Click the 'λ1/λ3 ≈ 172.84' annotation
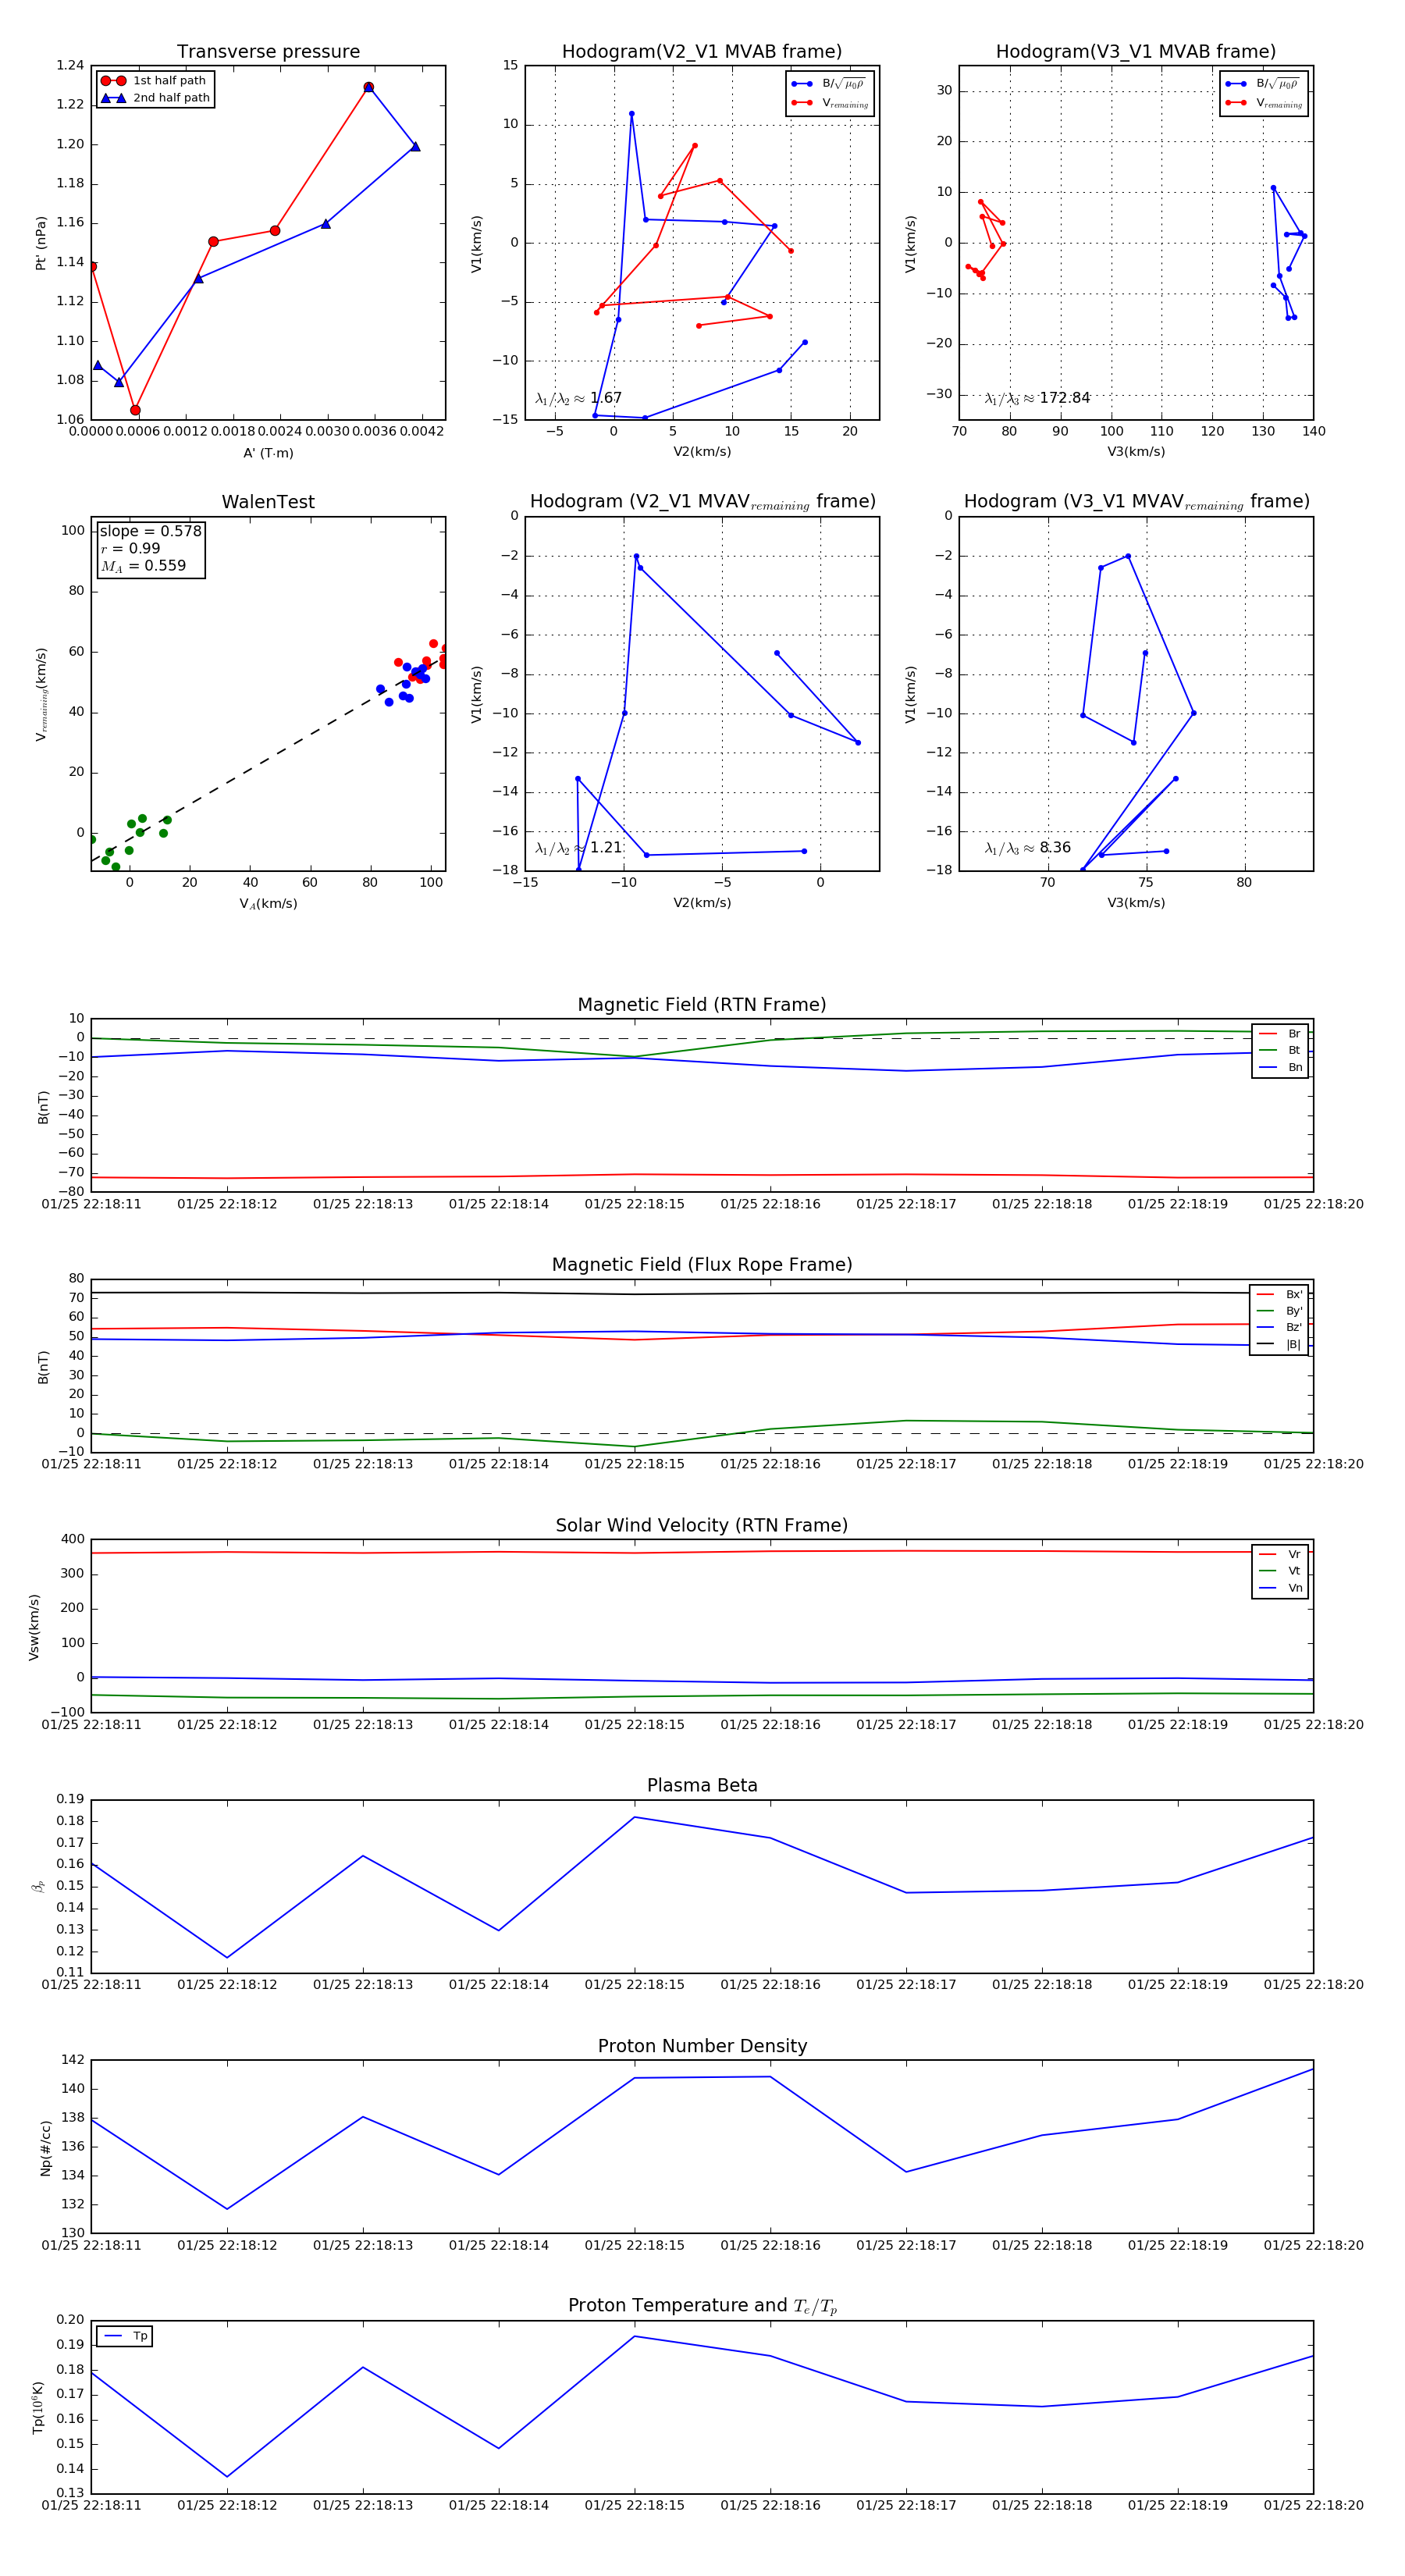Viewport: 1405px width, 2576px height. tap(1037, 398)
